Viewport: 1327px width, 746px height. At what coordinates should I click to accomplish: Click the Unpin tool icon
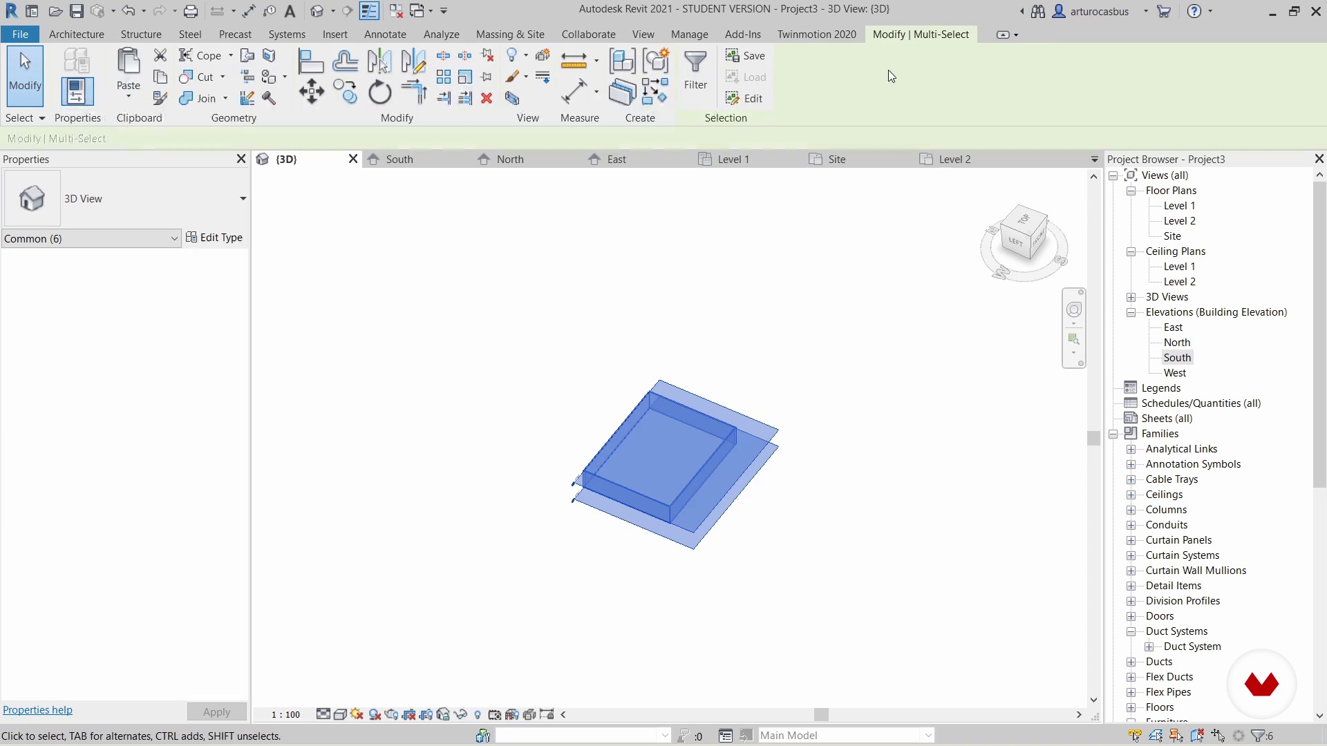tap(487, 55)
